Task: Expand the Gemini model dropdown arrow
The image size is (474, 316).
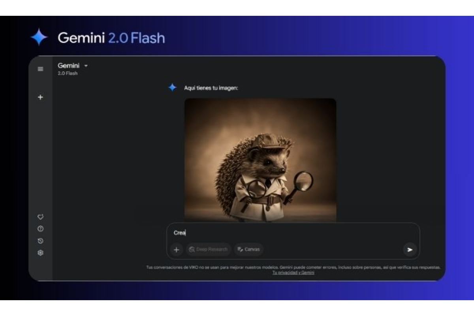Action: (86, 66)
